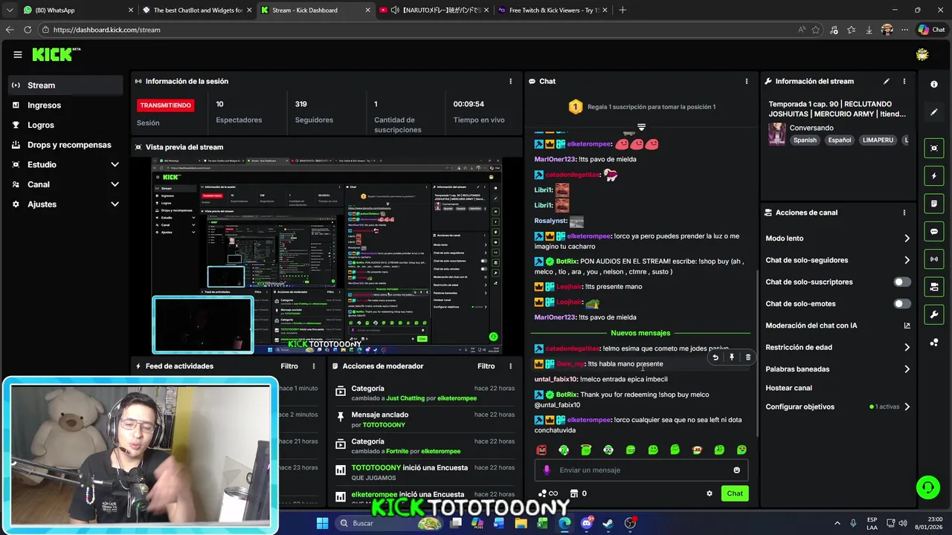Open Filtro dropdown in Feed de actividades

tap(289, 366)
